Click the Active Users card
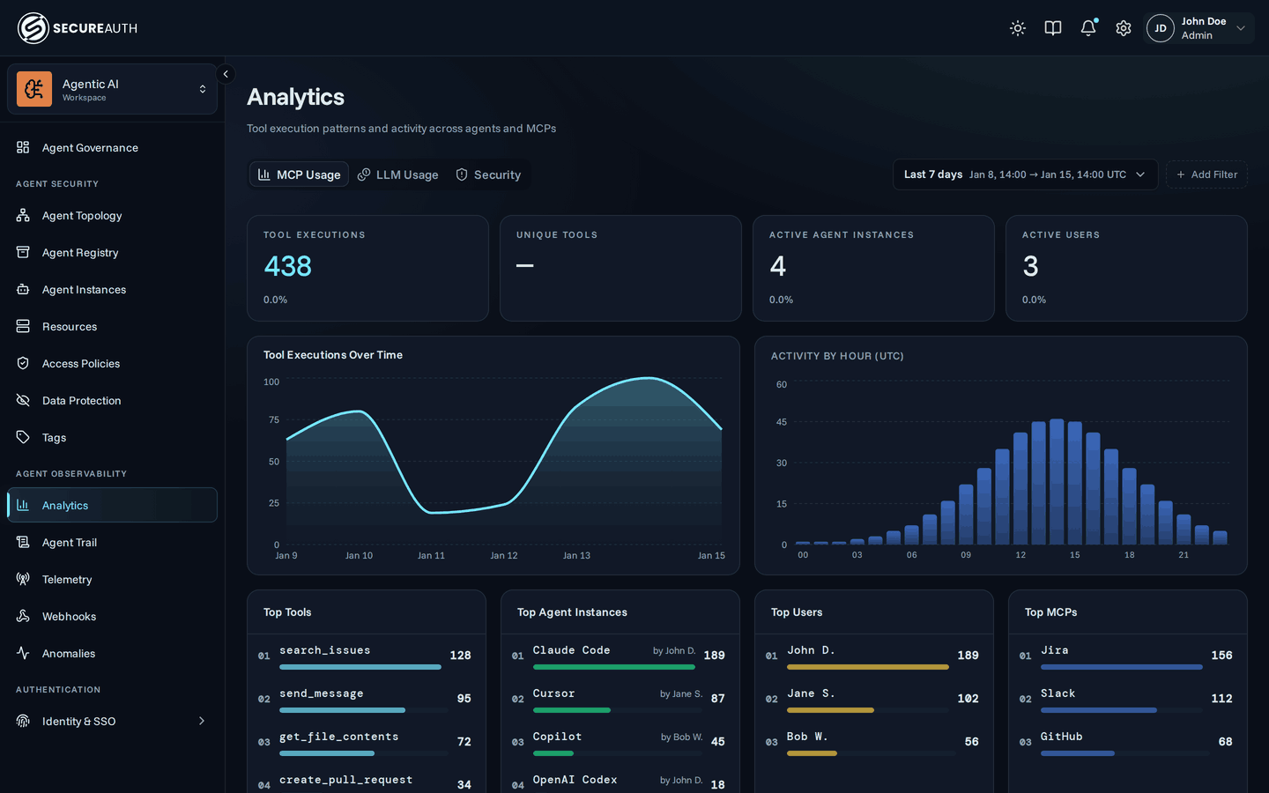The image size is (1269, 793). pos(1126,268)
